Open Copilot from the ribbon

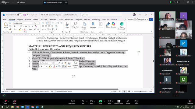pos(113,25)
